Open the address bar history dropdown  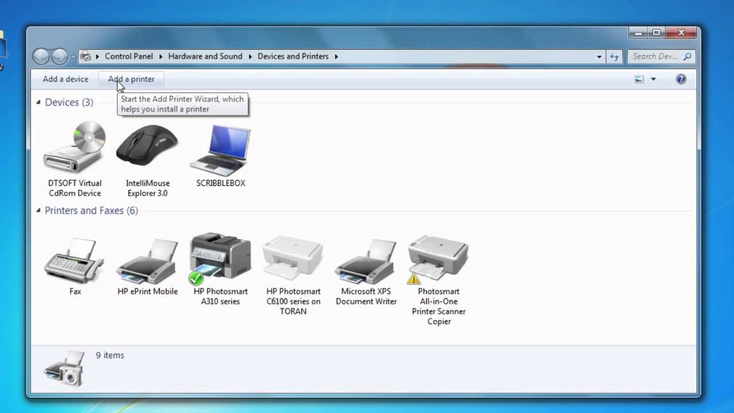599,56
